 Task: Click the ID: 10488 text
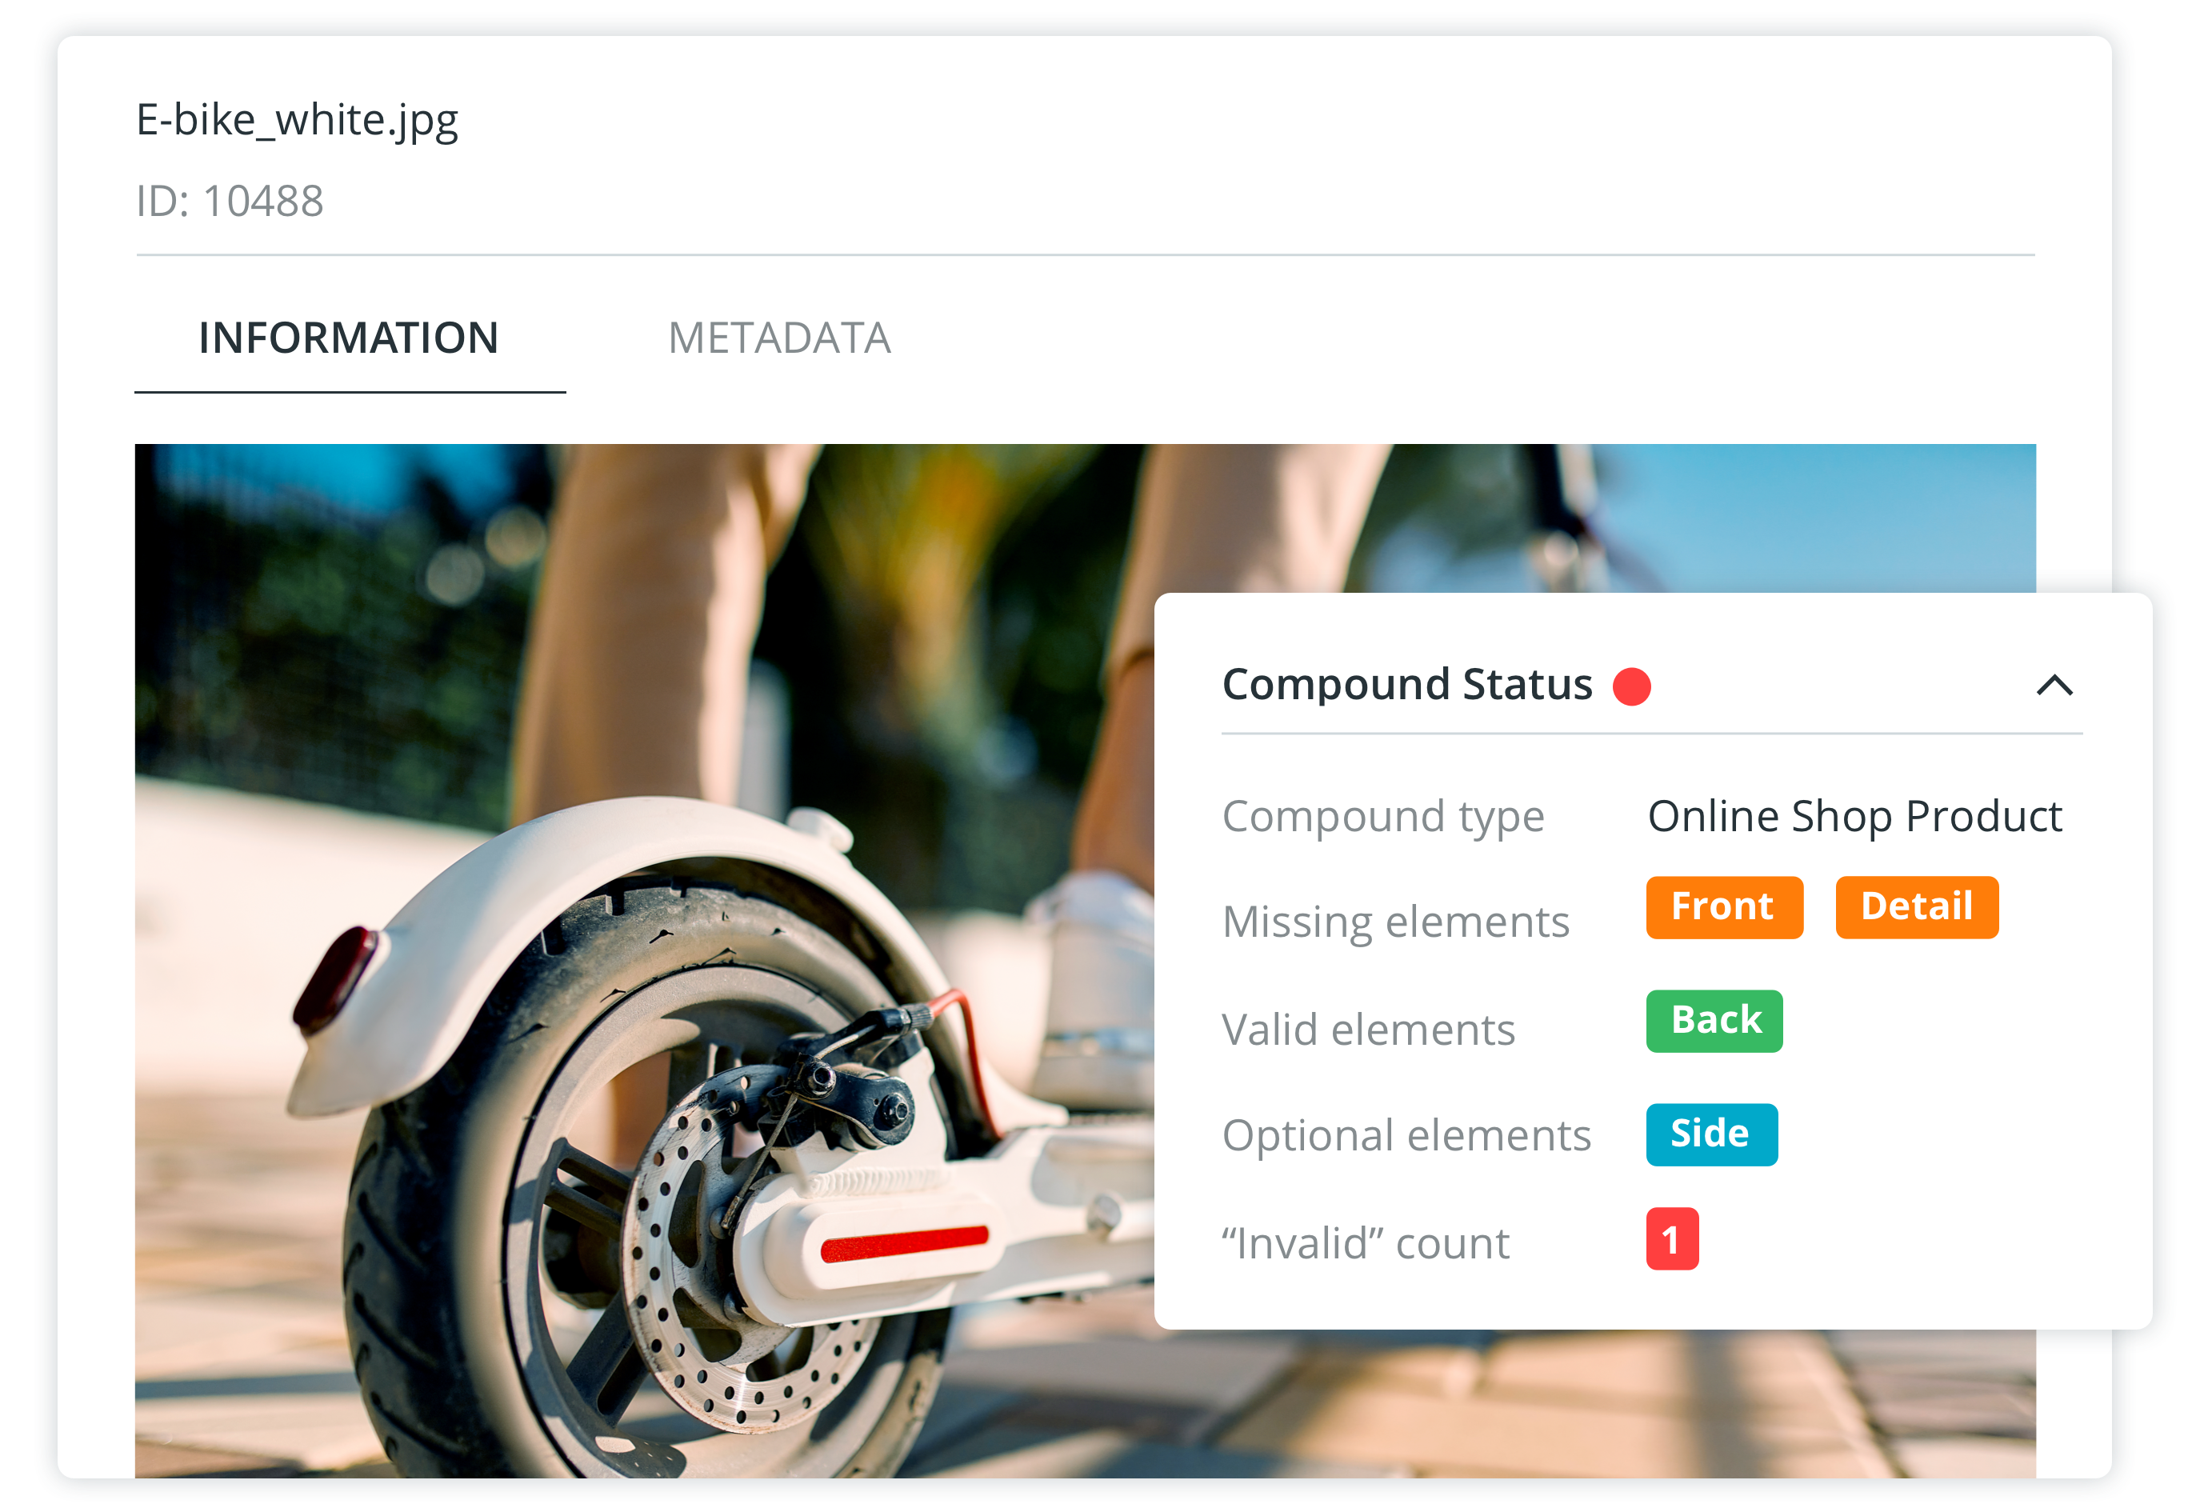click(229, 202)
